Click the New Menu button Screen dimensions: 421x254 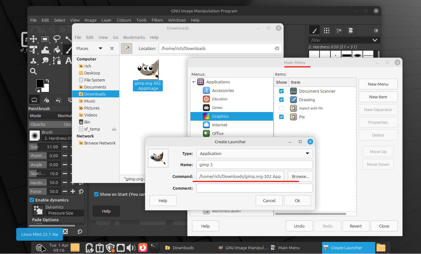point(378,84)
